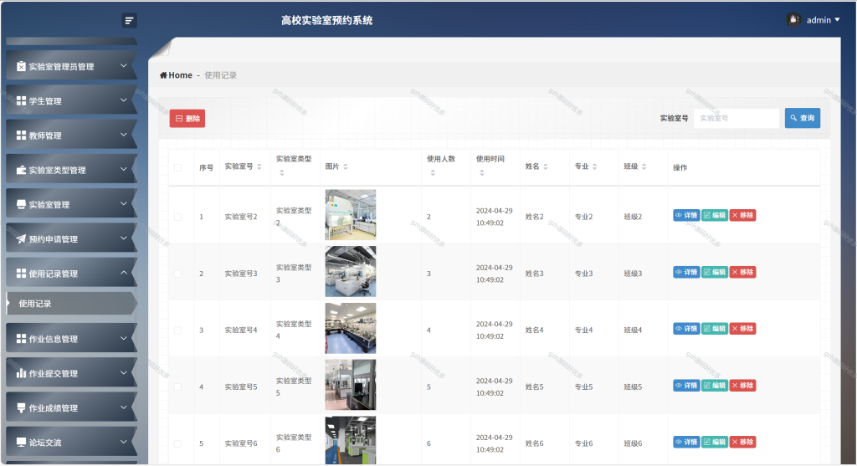Click the Home breadcrumb link
The image size is (857, 466).
pyautogui.click(x=176, y=75)
